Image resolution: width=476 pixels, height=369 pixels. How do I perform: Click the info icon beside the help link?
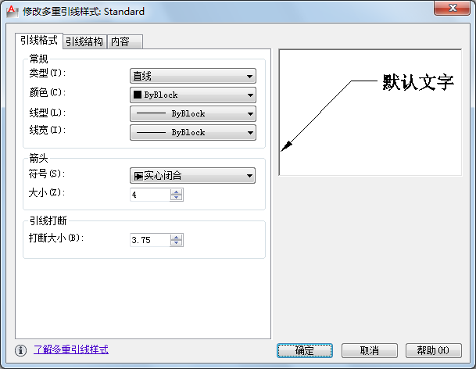[x=20, y=350]
